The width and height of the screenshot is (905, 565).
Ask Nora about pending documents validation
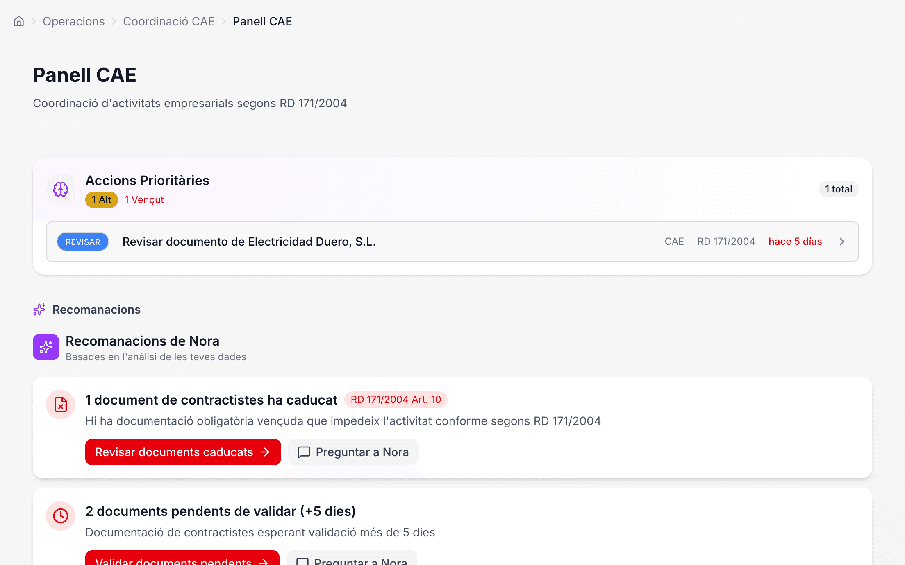pyautogui.click(x=352, y=558)
